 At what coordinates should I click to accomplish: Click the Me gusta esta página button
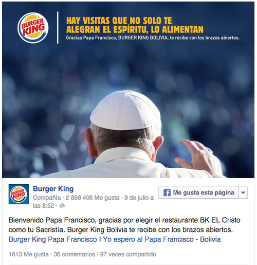199,192
